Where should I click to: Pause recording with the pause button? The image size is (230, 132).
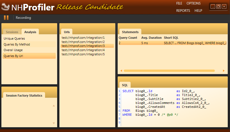point(6,18)
